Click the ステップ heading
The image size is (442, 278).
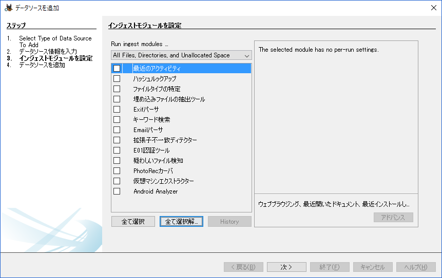point(16,26)
